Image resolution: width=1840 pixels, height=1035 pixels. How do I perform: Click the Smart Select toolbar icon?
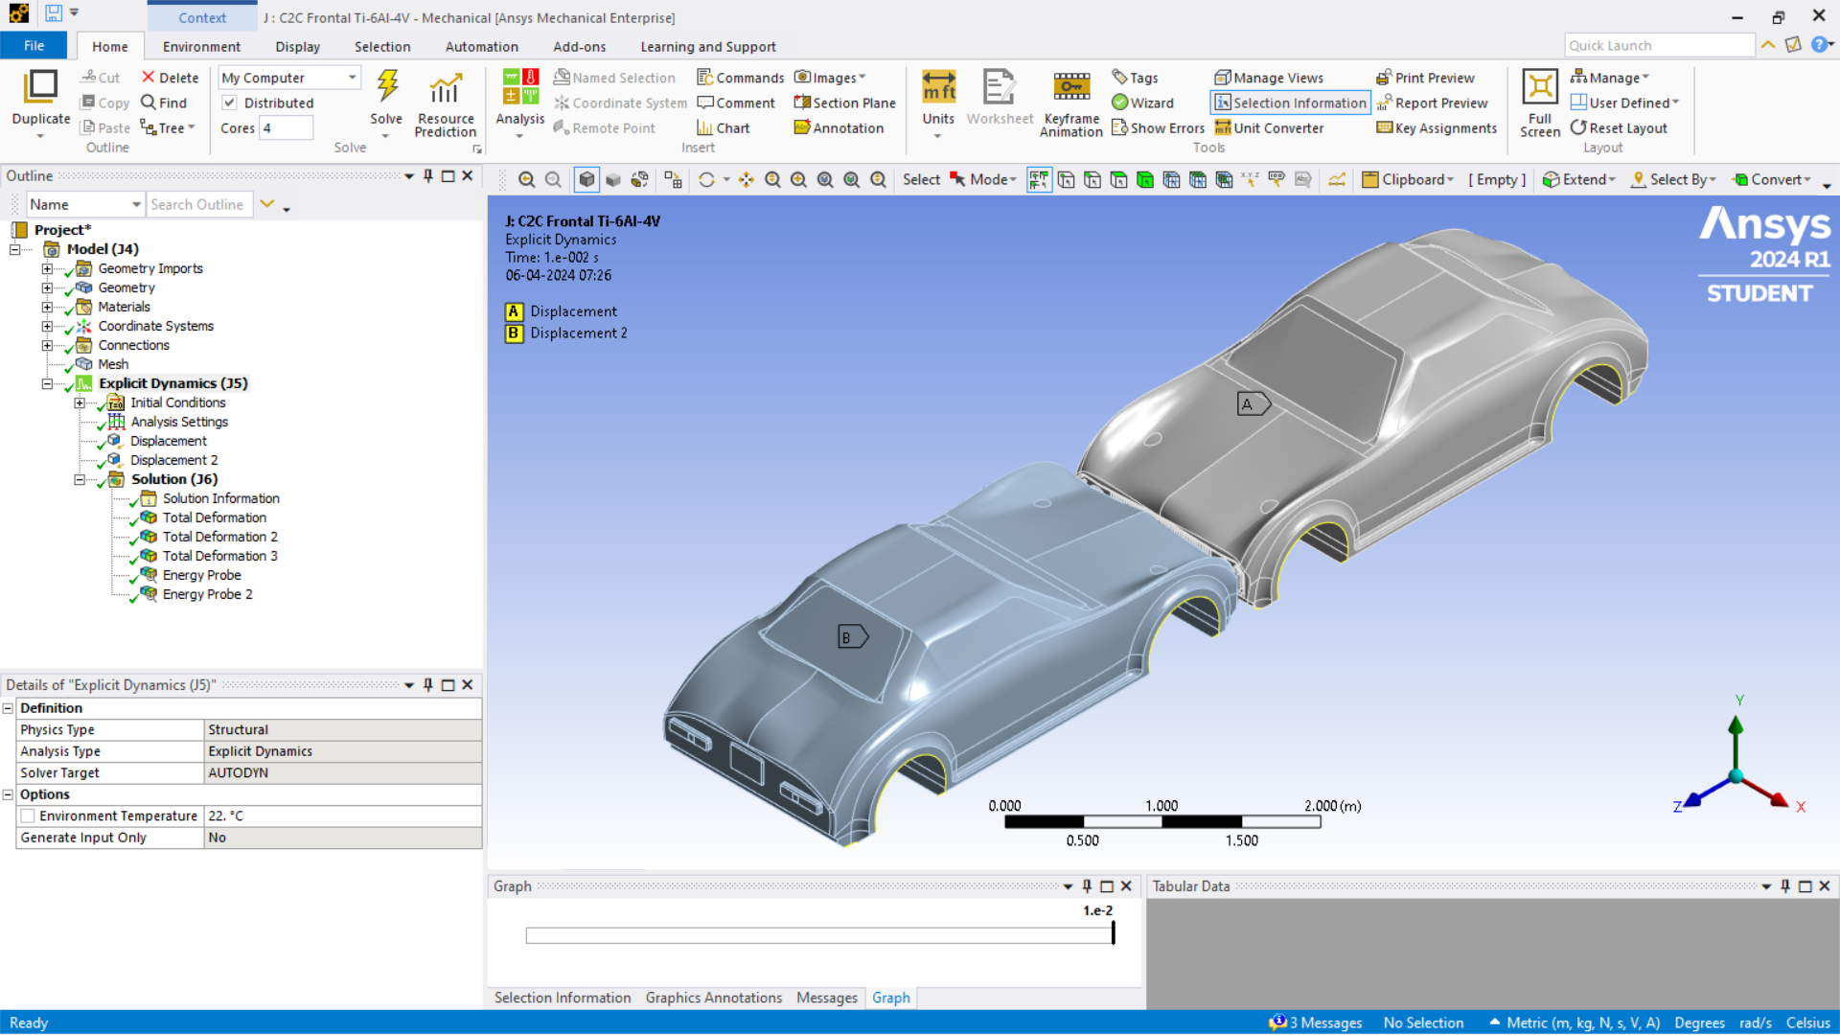(1039, 179)
